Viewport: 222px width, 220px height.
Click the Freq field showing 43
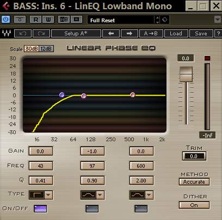(41, 166)
